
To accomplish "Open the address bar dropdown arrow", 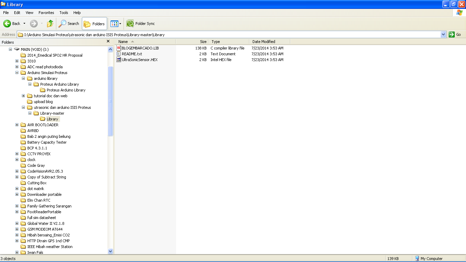I will click(x=443, y=34).
